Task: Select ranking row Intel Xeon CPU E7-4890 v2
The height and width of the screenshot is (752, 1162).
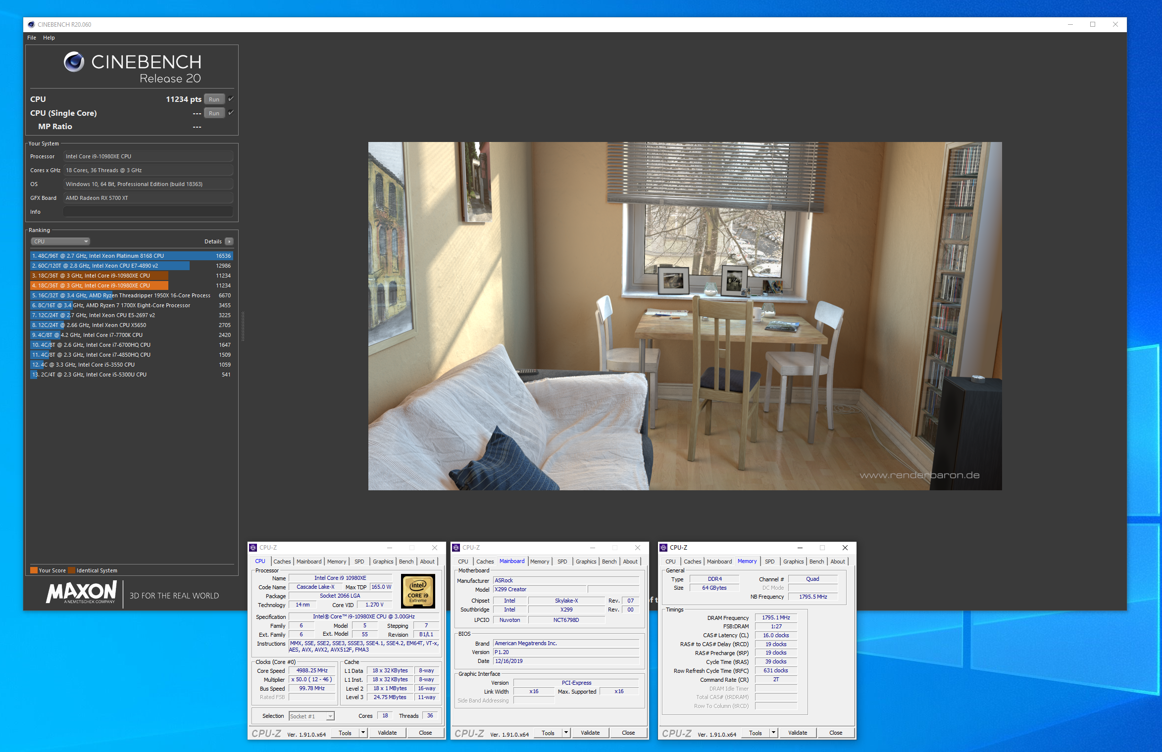Action: coord(131,266)
